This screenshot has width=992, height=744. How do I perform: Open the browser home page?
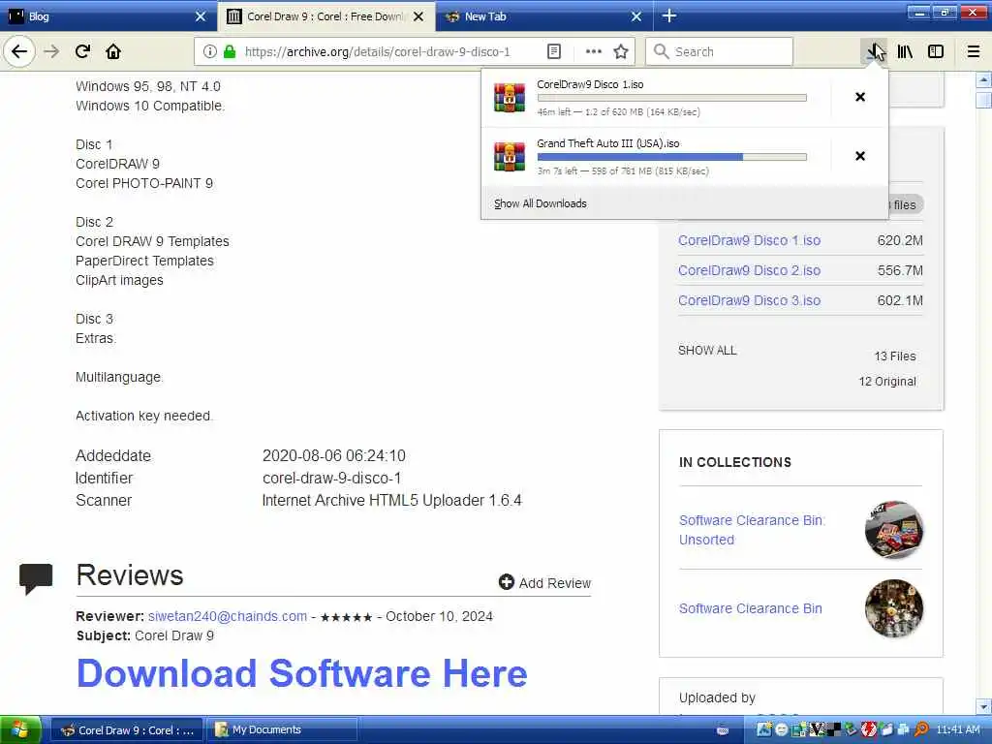click(x=113, y=51)
